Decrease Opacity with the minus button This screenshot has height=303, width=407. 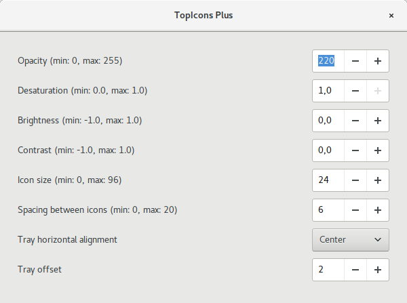(355, 61)
